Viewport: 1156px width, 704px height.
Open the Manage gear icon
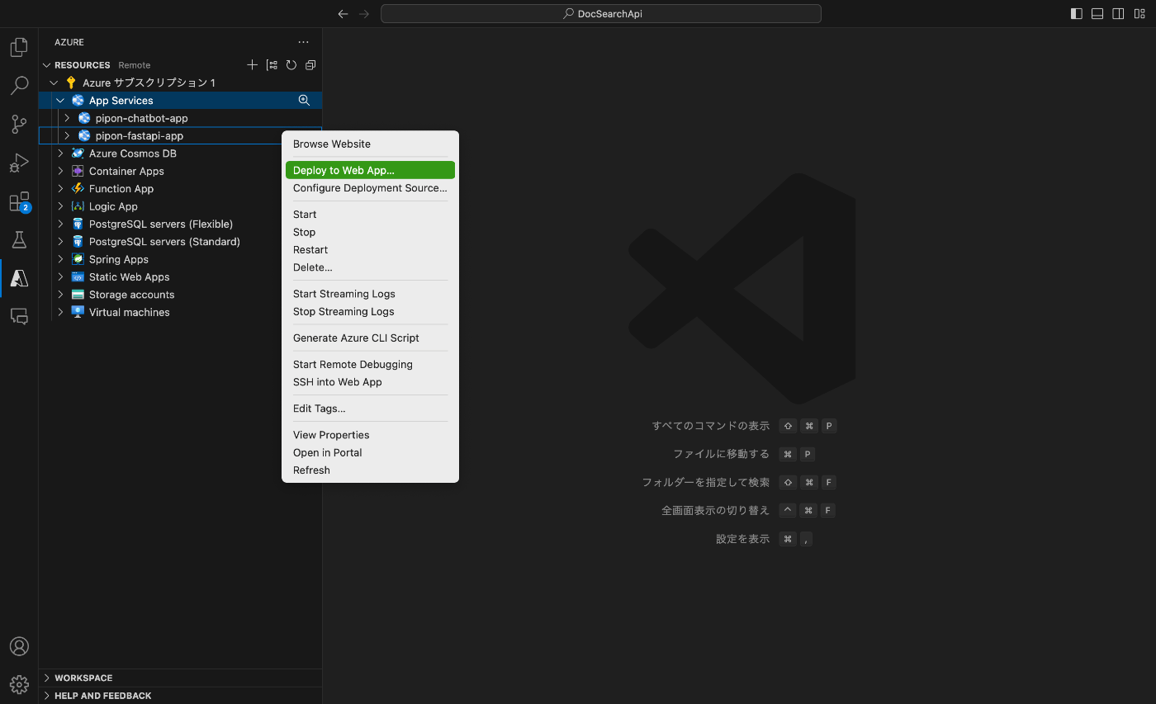pyautogui.click(x=19, y=685)
